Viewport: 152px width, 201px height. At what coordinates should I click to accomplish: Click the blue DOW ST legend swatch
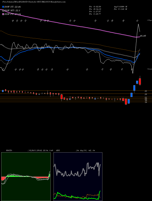pyautogui.click(x=3, y=7)
